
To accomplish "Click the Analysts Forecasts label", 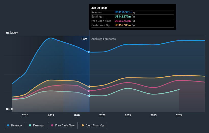I will pyautogui.click(x=104, y=39).
